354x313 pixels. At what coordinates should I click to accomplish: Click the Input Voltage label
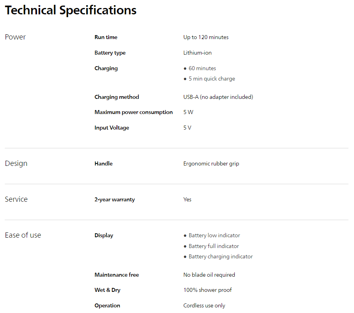pos(112,128)
